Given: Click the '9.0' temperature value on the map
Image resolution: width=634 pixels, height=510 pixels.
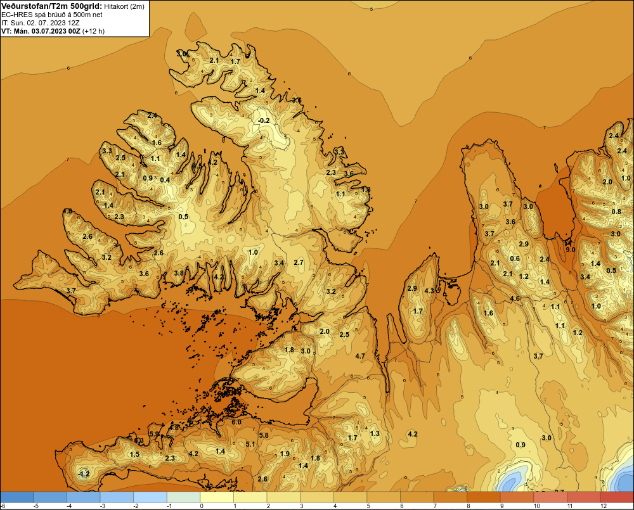Looking at the screenshot, I should (x=570, y=250).
